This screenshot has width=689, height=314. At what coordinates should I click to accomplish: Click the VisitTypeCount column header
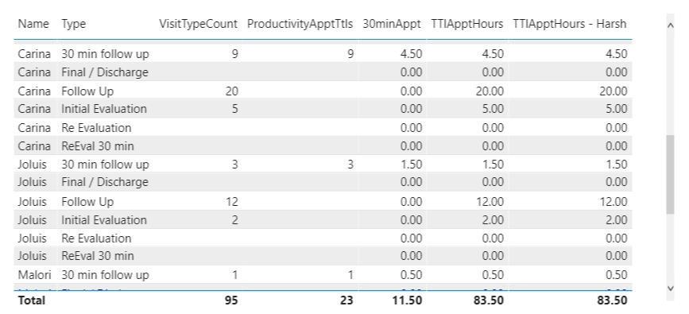coord(198,24)
